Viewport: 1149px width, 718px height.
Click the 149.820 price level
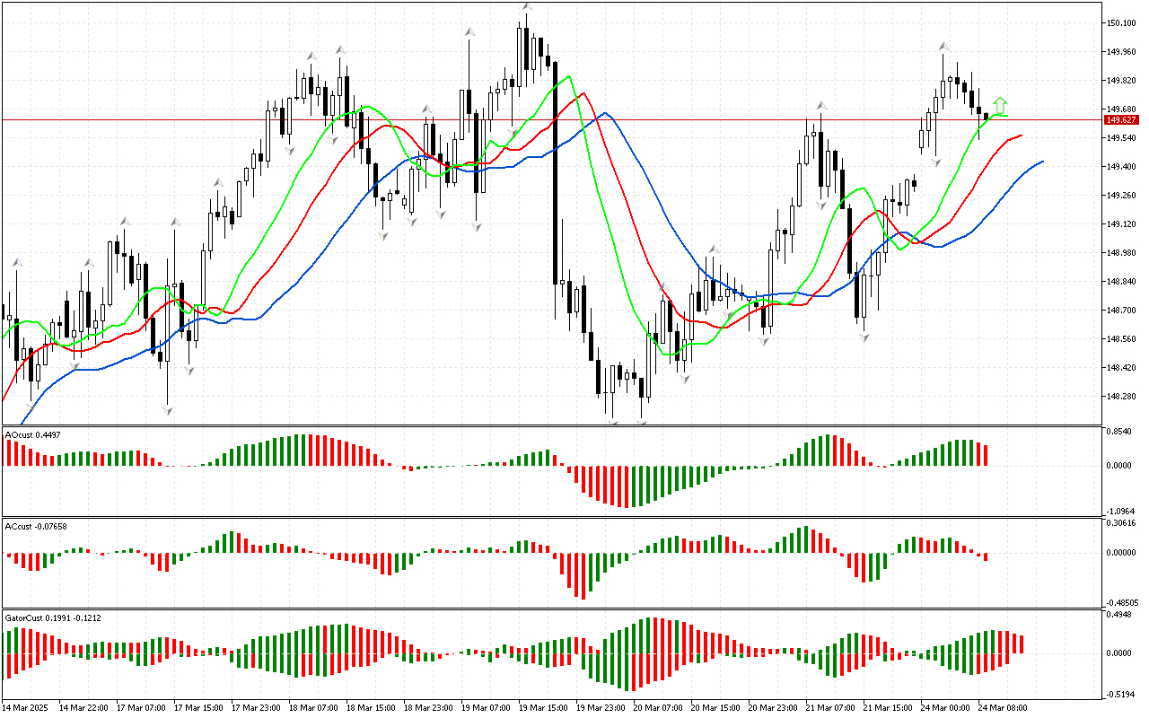1123,81
